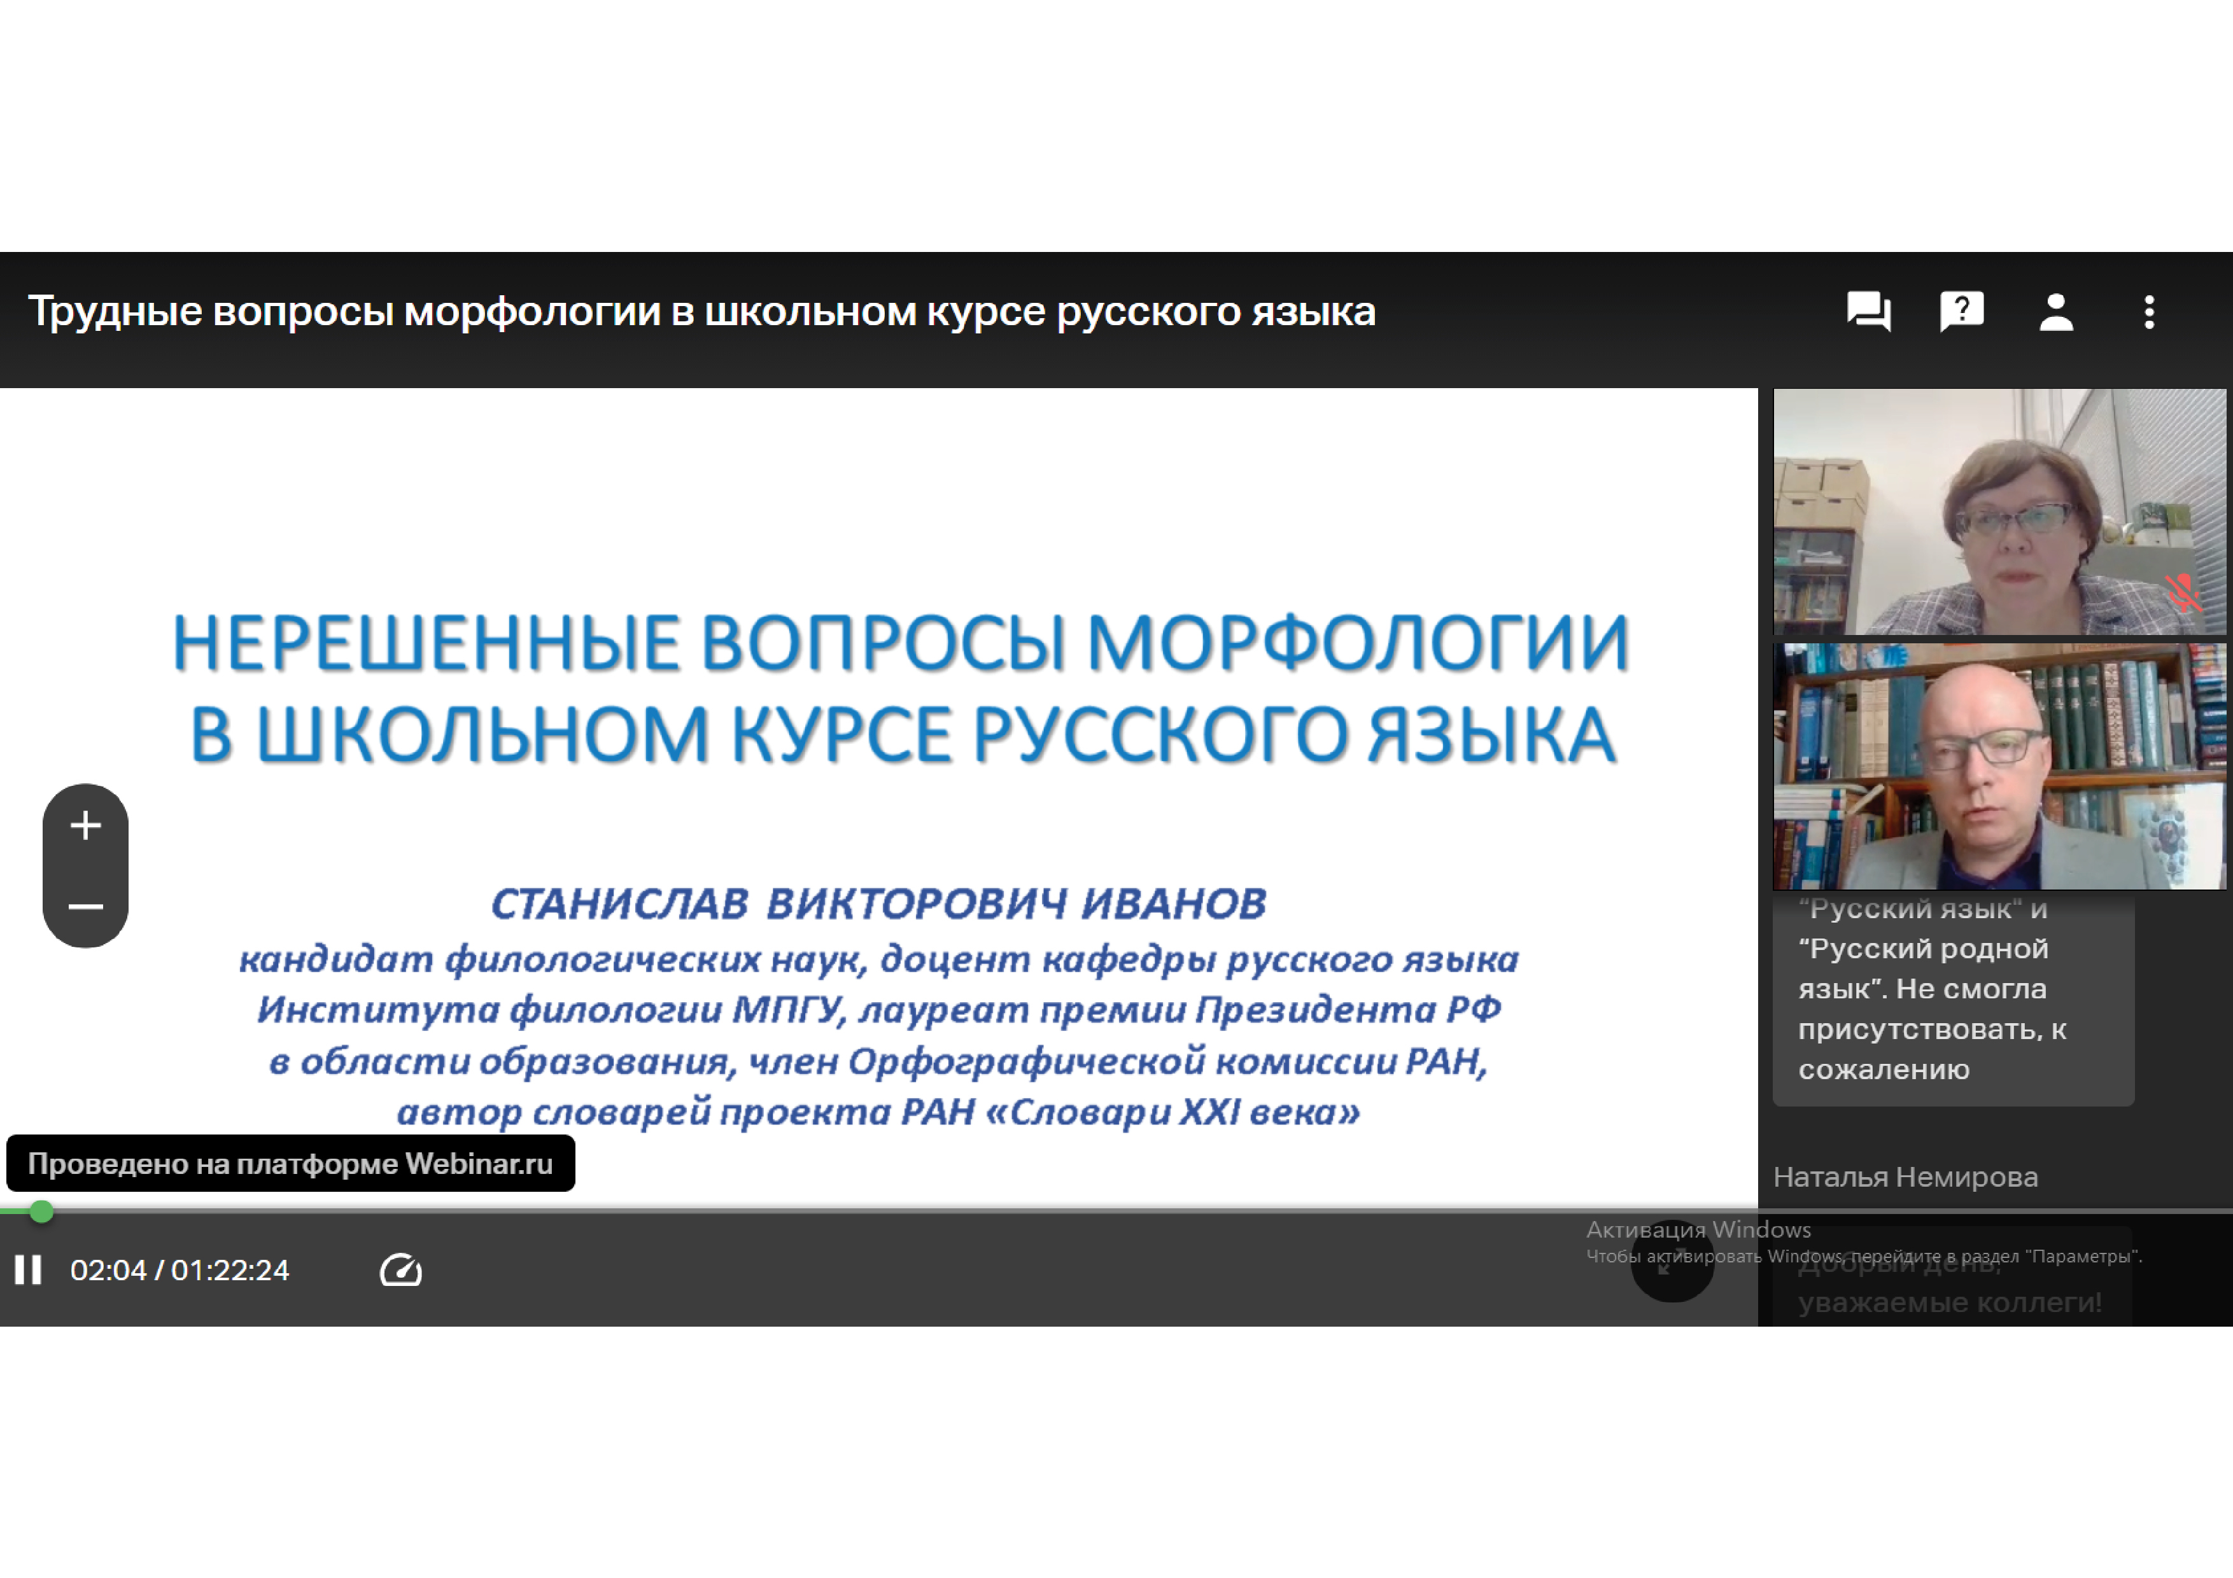
Task: Seek to the middle of the timeline
Action: coord(1116,1211)
